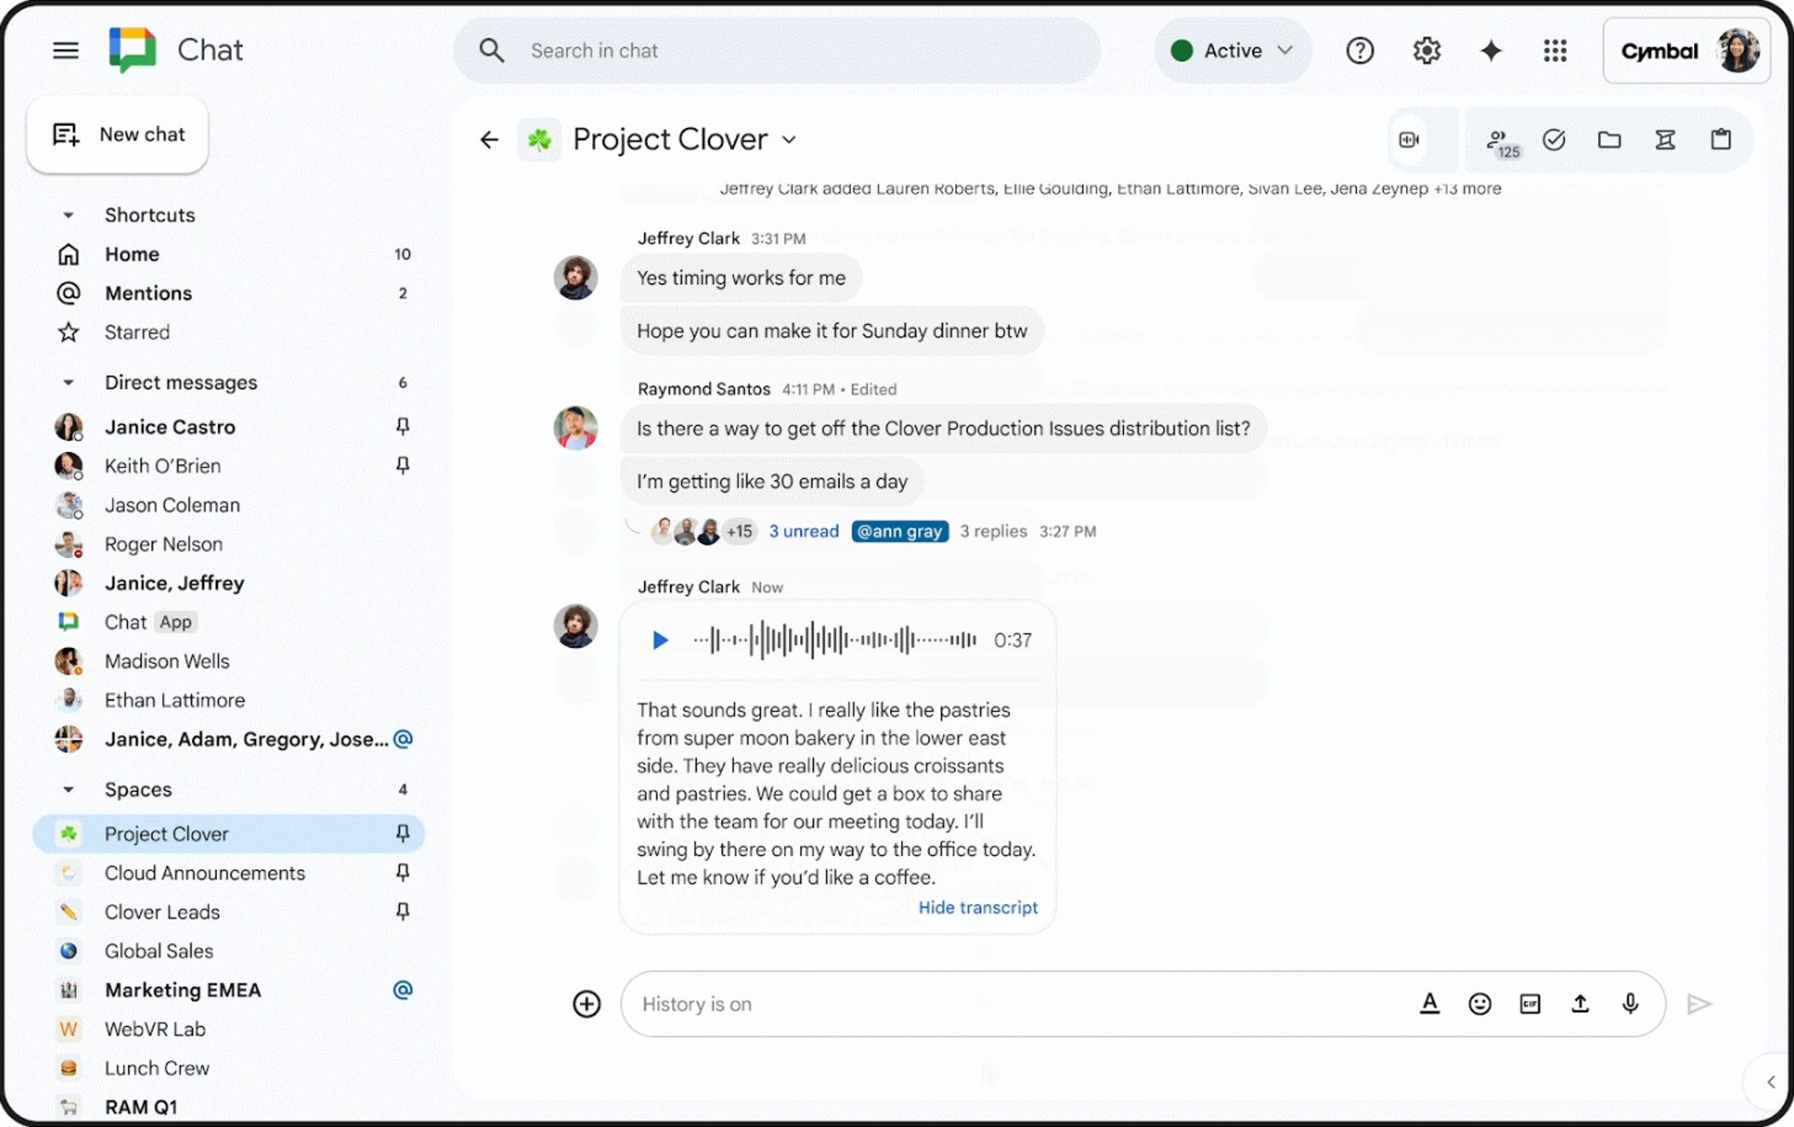Click the folder icon in toolbar

coord(1609,139)
